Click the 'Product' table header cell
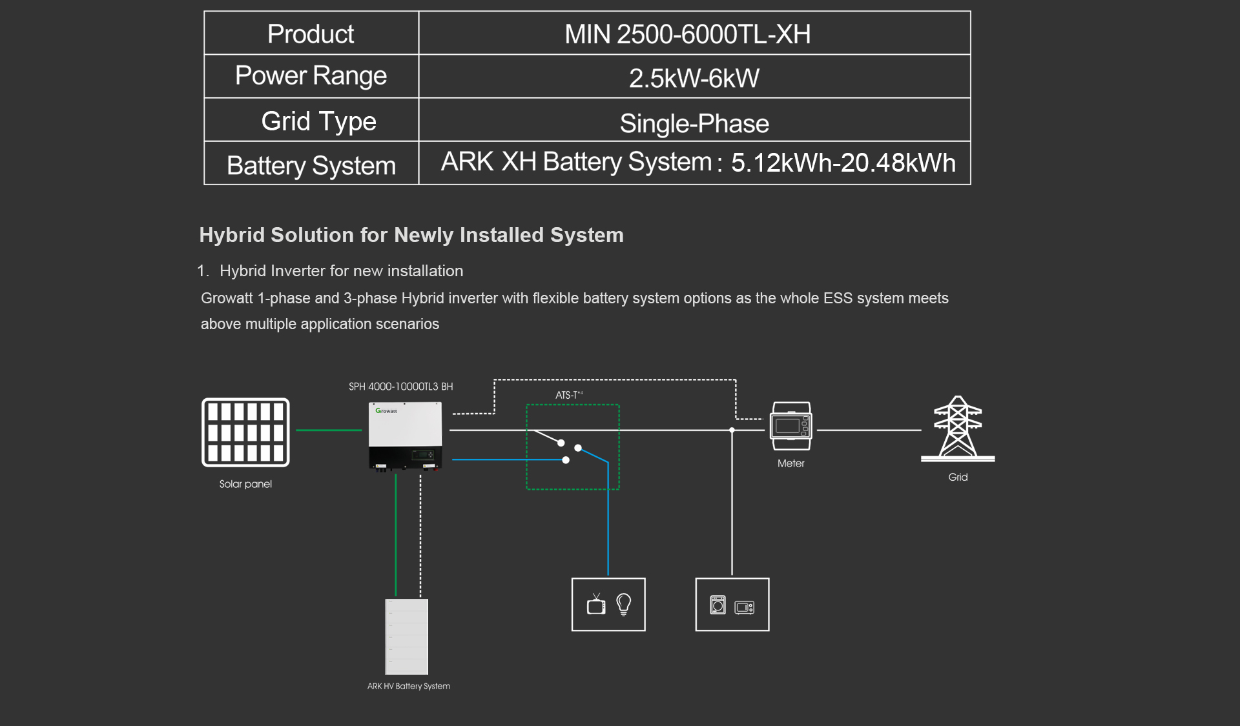 311,33
